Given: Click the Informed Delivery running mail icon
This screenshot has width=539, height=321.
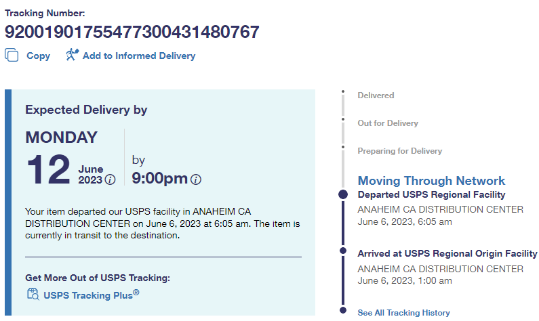Looking at the screenshot, I should coord(72,56).
